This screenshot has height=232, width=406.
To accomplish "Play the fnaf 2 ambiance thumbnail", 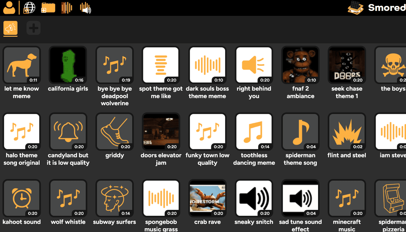I will click(300, 65).
